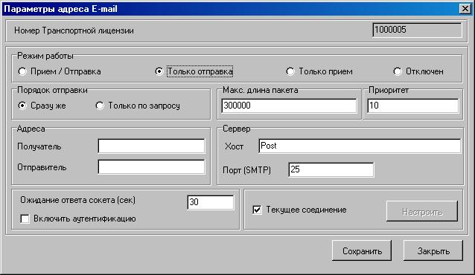Focus the Отправитель address field
This screenshot has width=475, height=275.
click(x=151, y=167)
